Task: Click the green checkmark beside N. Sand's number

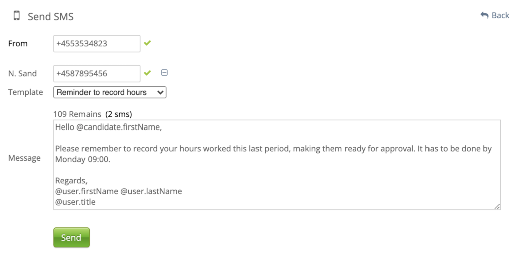Action: pos(147,73)
